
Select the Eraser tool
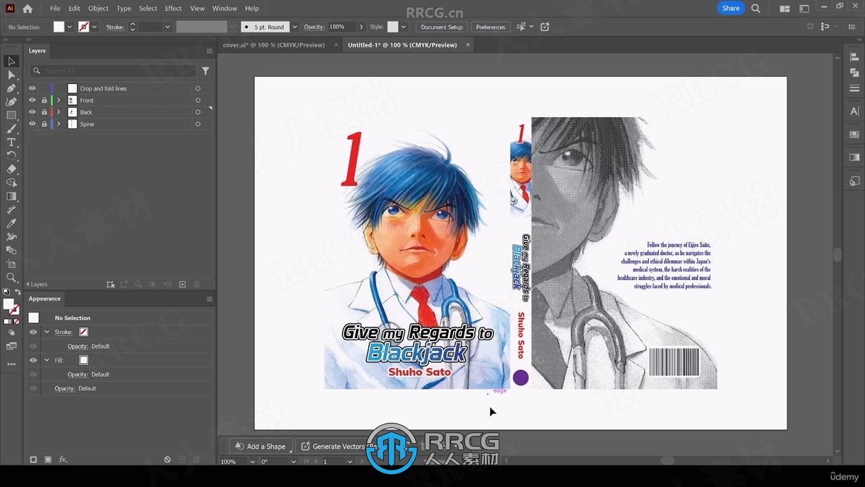11,169
